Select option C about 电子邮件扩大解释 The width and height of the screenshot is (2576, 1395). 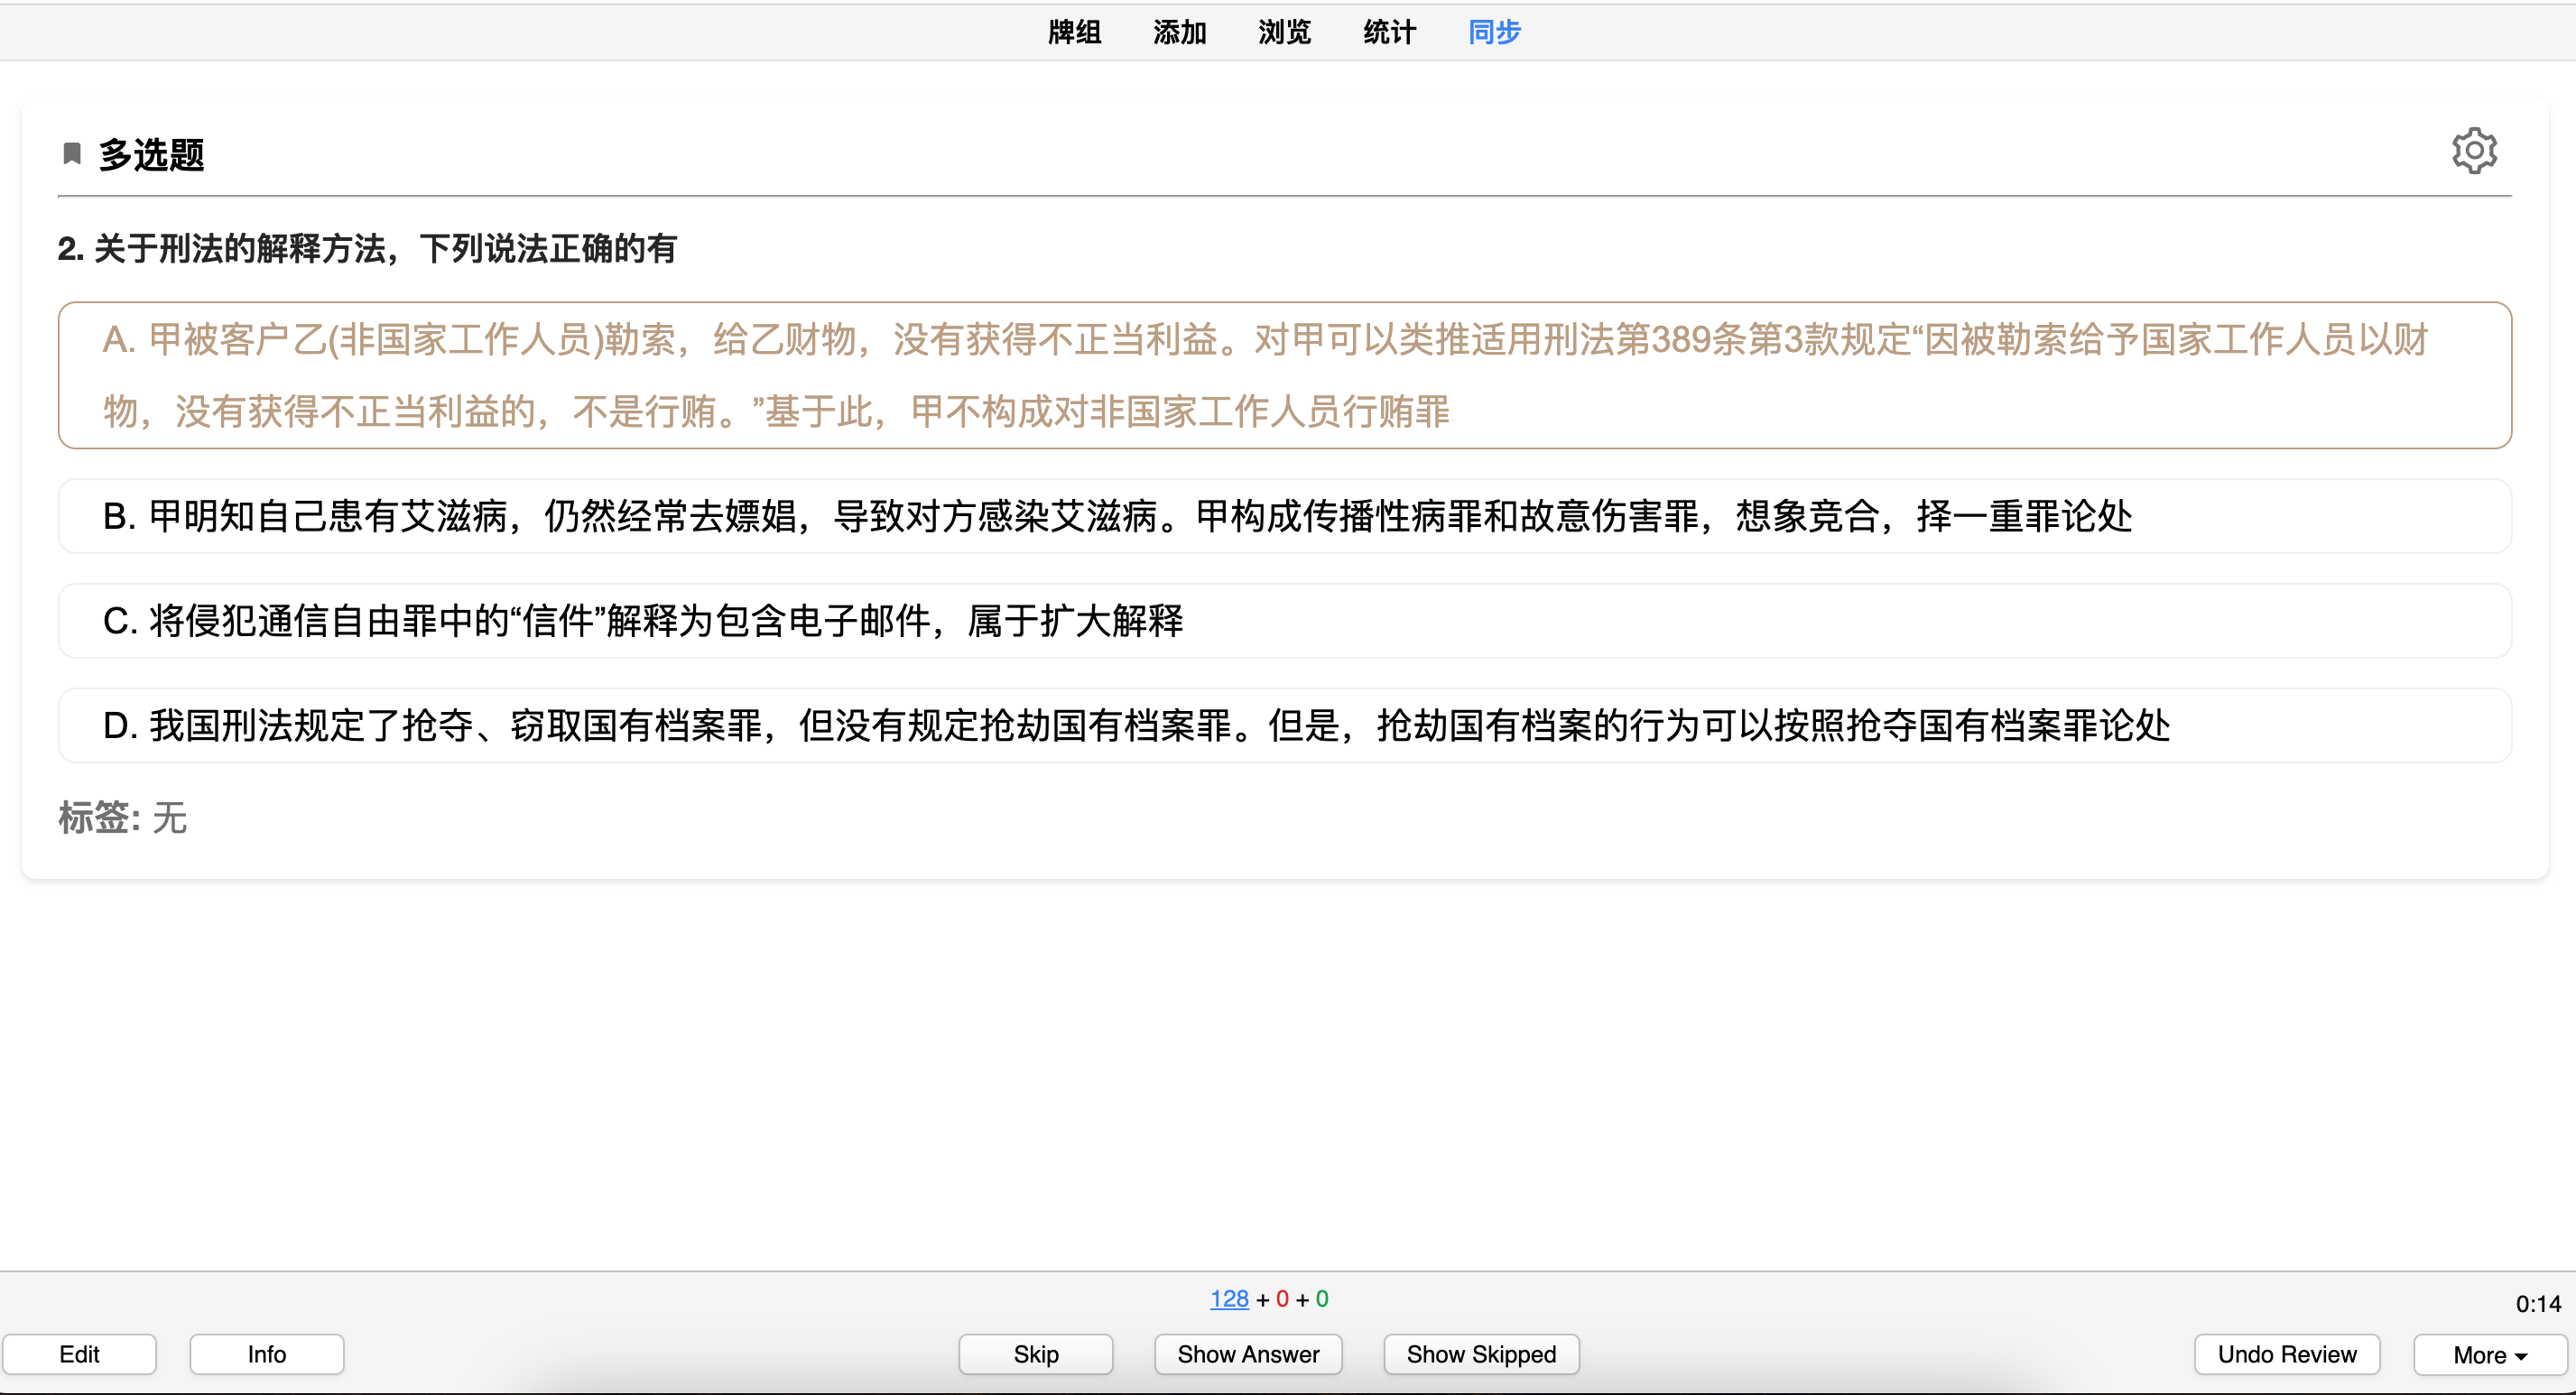tap(1285, 621)
